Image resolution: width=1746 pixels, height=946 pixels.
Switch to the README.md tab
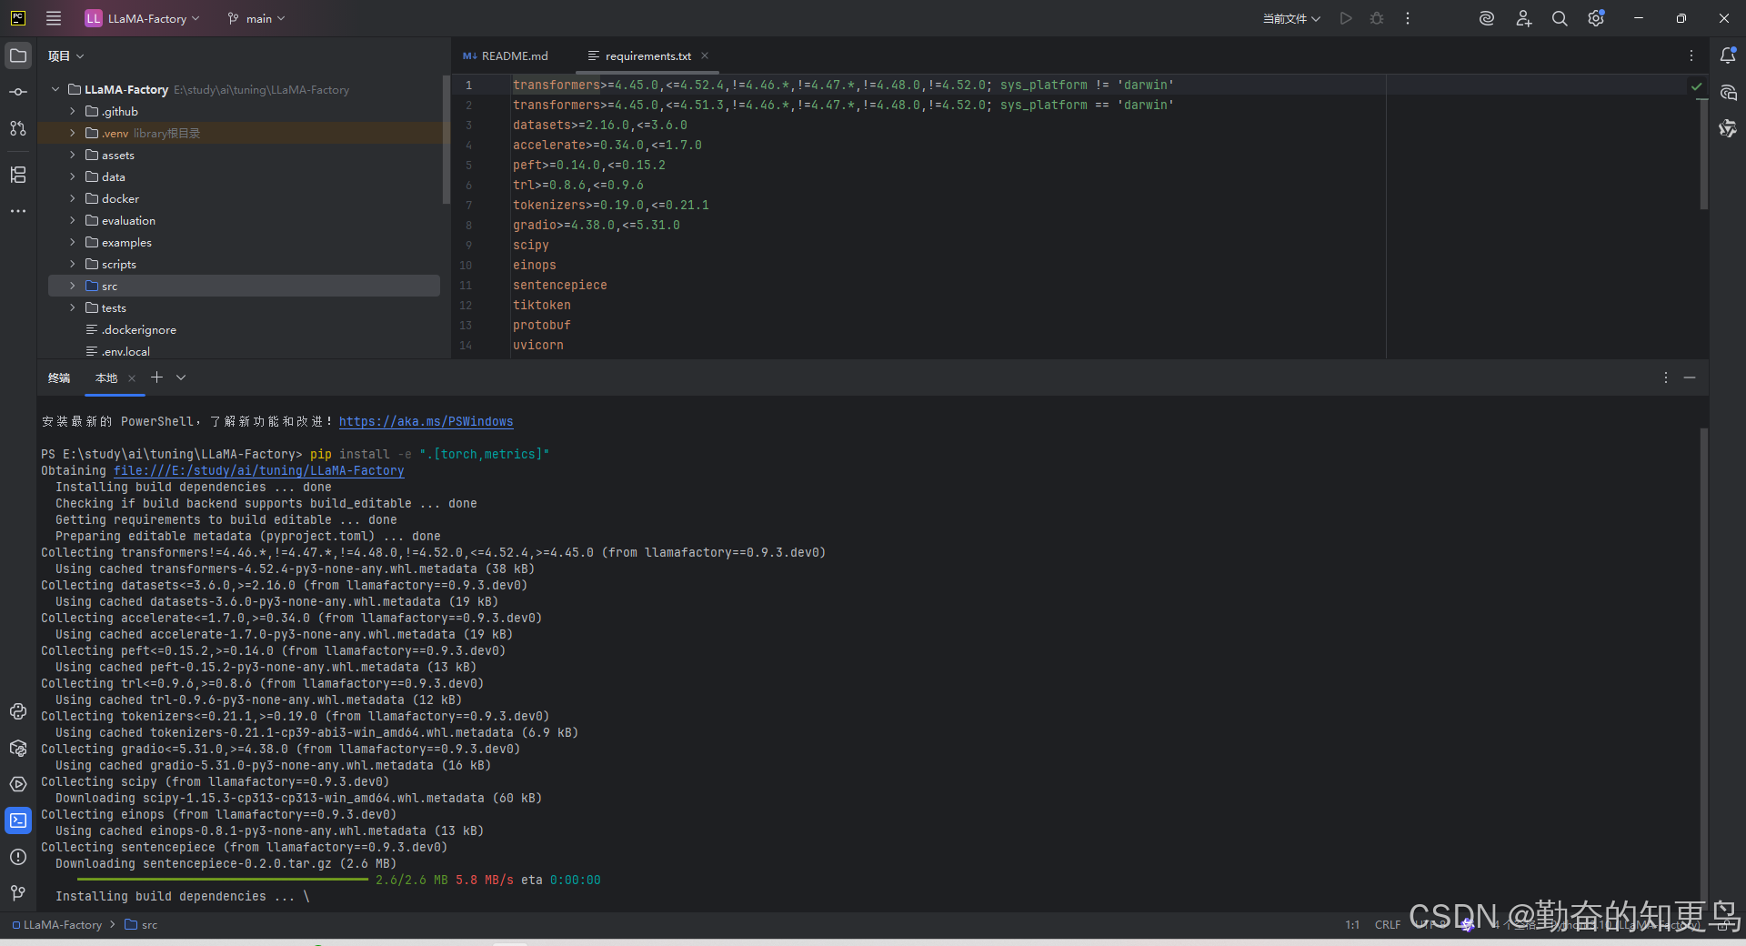tap(506, 55)
